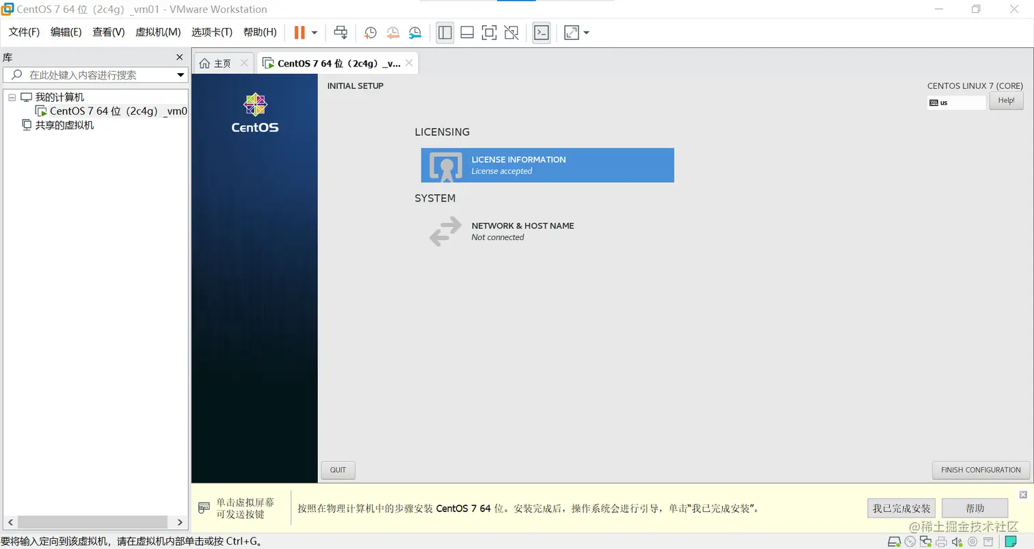The image size is (1034, 549).
Task: Open the power options dropdown arrow beside pause
Action: [314, 32]
